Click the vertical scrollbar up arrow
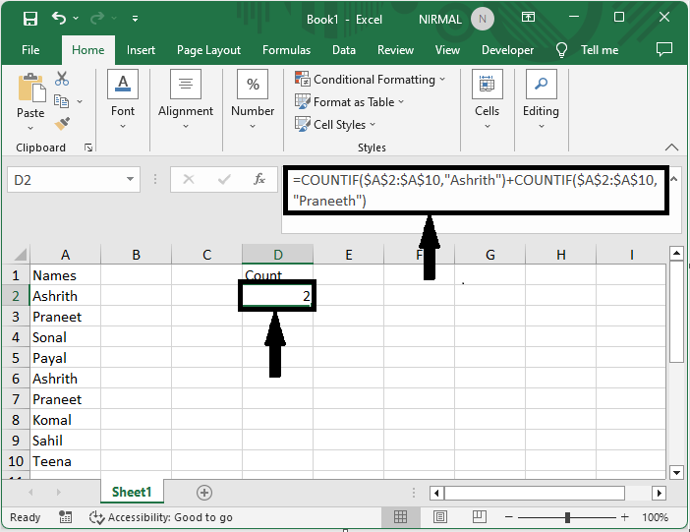The image size is (690, 532). click(676, 254)
